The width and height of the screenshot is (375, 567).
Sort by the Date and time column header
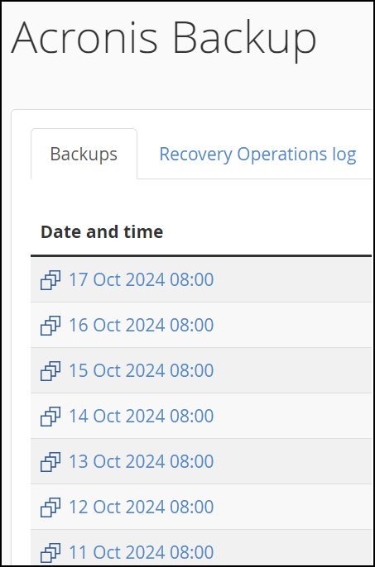tap(102, 231)
